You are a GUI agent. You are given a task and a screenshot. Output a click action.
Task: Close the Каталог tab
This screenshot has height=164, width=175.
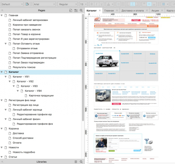click(100, 11)
